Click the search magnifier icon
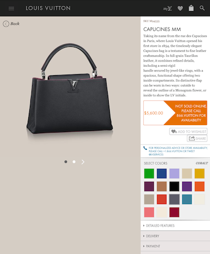Viewport: 210px width, 254px height. coord(202,8)
